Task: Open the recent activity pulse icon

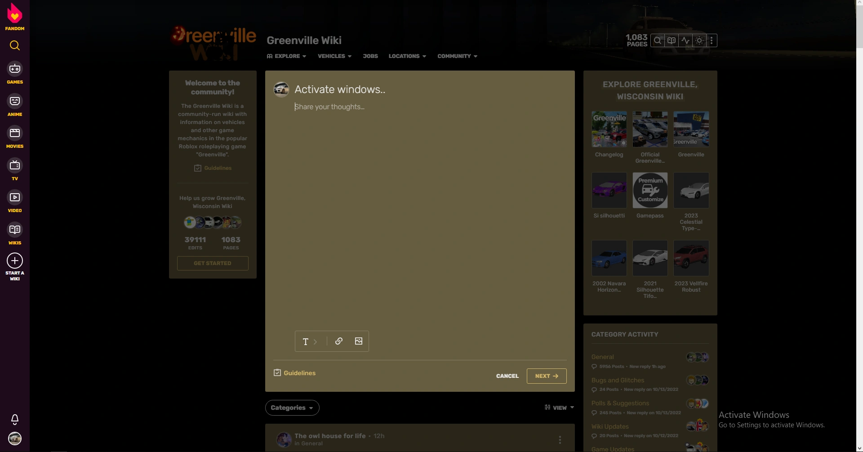Action: [685, 40]
